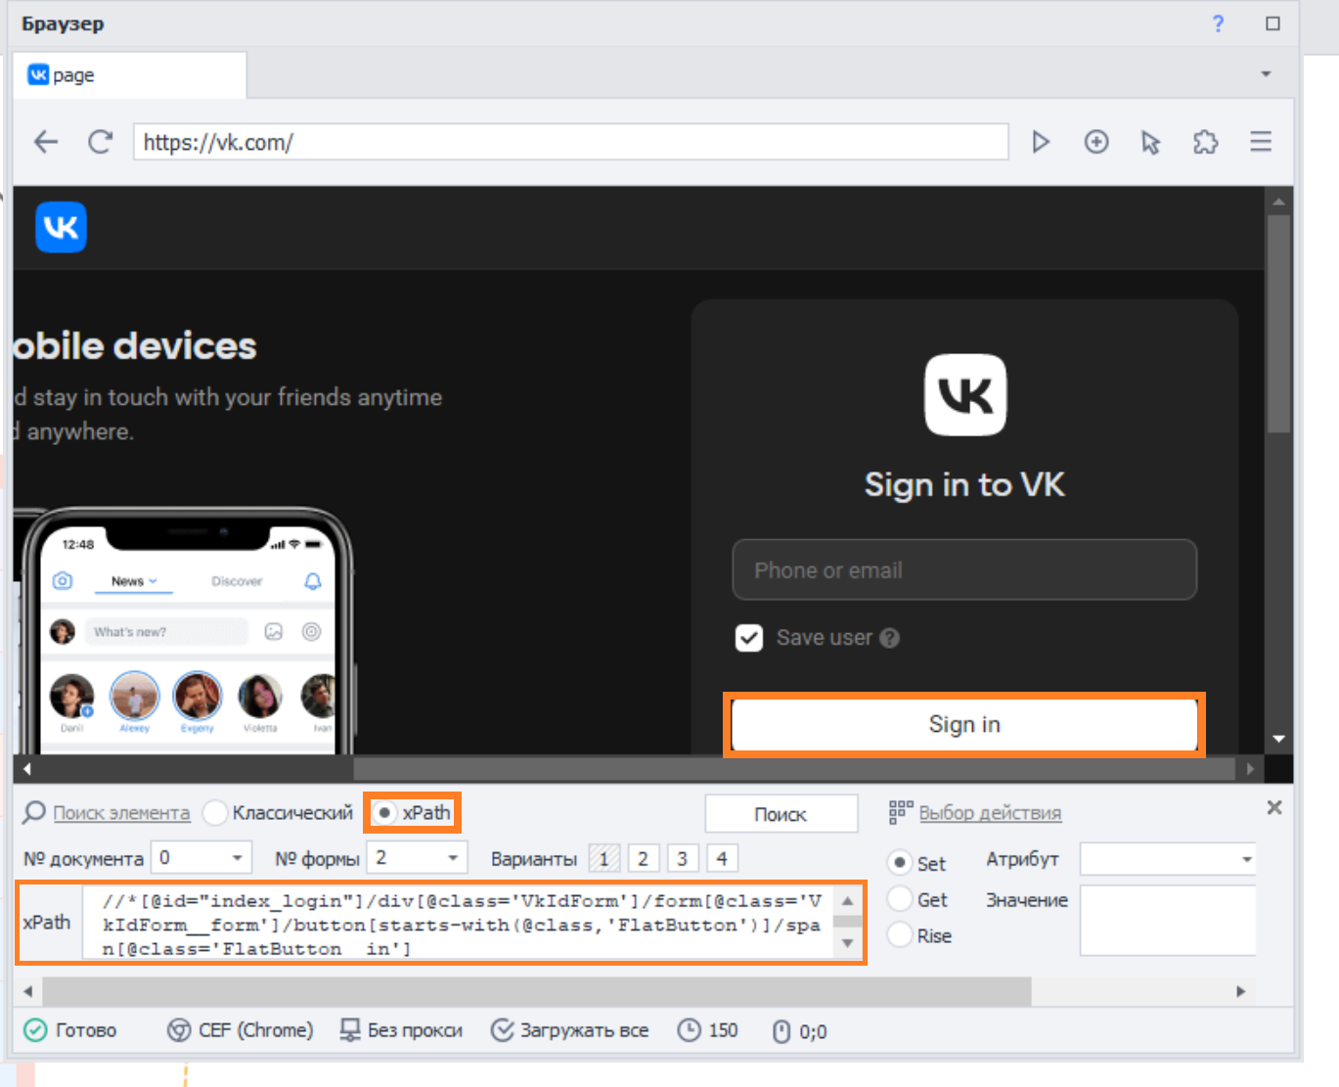Choose the Set action radio button

pyautogui.click(x=899, y=863)
